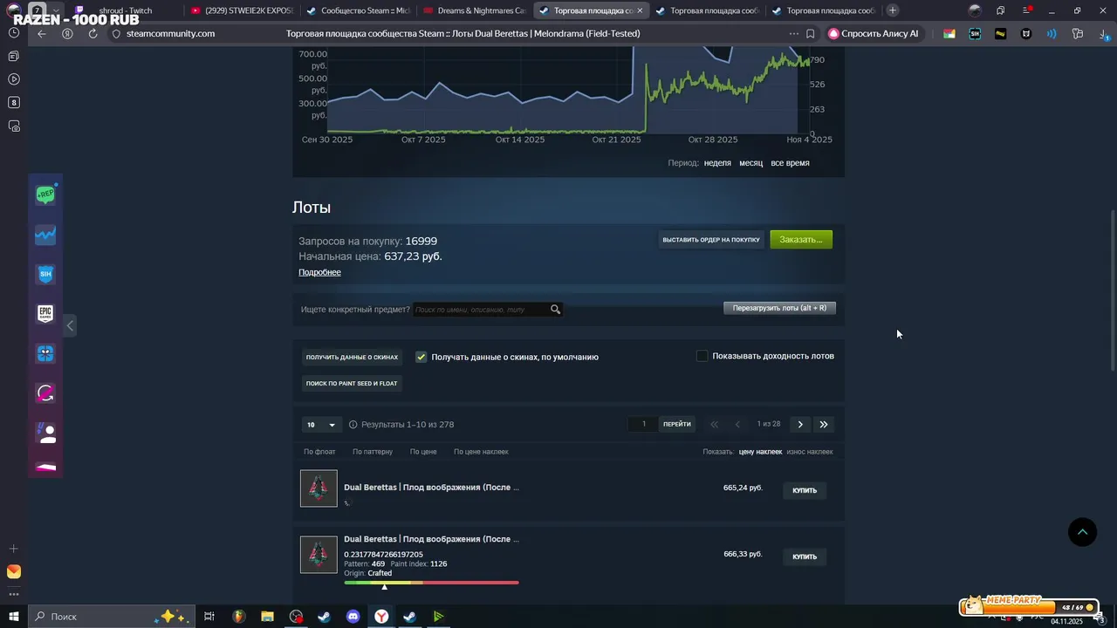Toggle 'Получать данные о скинах, по умолчанию' checkbox
This screenshot has height=628, width=1117.
point(421,357)
